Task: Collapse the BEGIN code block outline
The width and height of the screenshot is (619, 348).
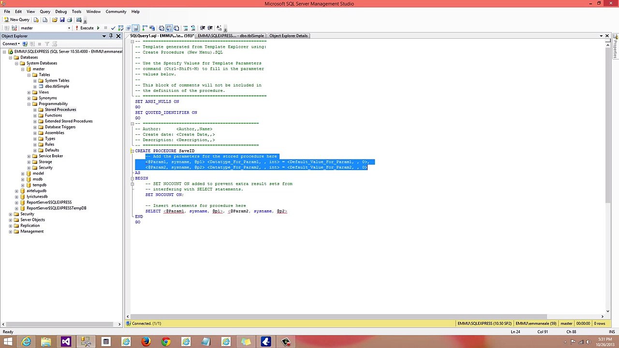Action: [x=132, y=178]
